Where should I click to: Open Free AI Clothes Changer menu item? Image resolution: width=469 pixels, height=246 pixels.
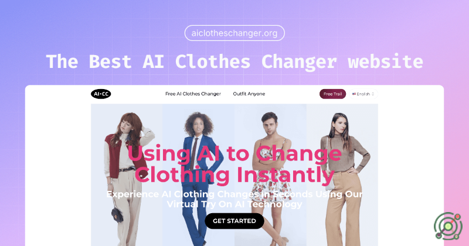coord(193,94)
